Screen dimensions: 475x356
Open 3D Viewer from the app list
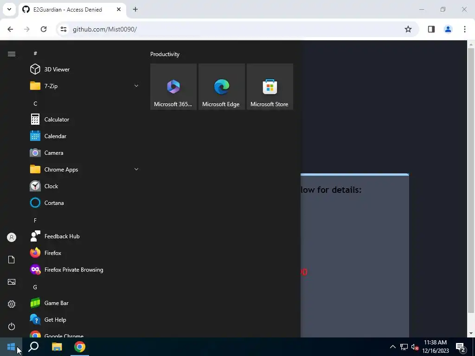coord(84,70)
